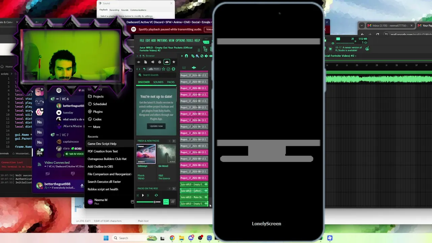Open Roblox script set health chat
Image resolution: width=432 pixels, height=243 pixels.
(103, 189)
